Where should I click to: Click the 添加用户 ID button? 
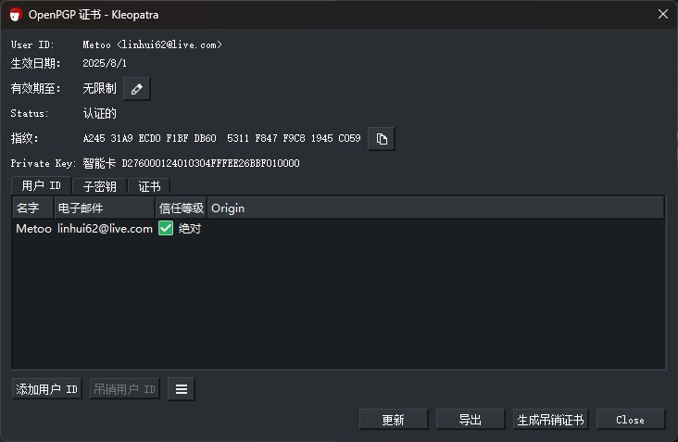(x=47, y=389)
